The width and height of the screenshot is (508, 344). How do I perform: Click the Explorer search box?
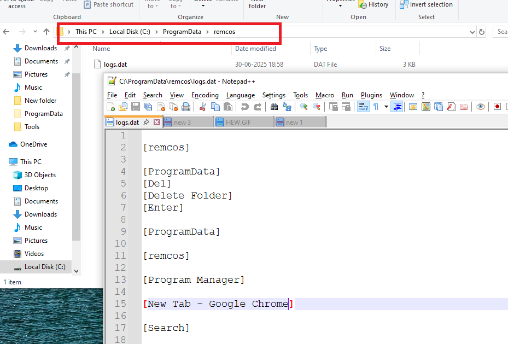coord(500,32)
